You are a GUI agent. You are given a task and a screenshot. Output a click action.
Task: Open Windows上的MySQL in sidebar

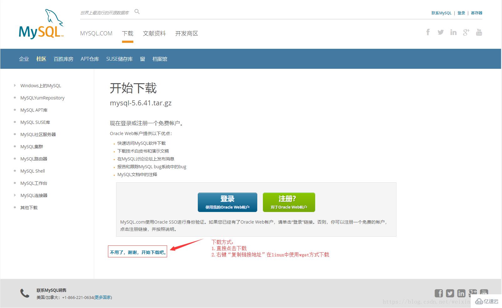coord(41,86)
